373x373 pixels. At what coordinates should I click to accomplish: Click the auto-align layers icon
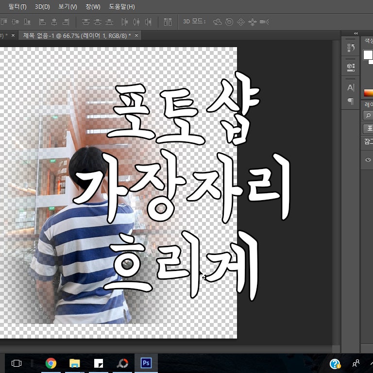click(168, 22)
